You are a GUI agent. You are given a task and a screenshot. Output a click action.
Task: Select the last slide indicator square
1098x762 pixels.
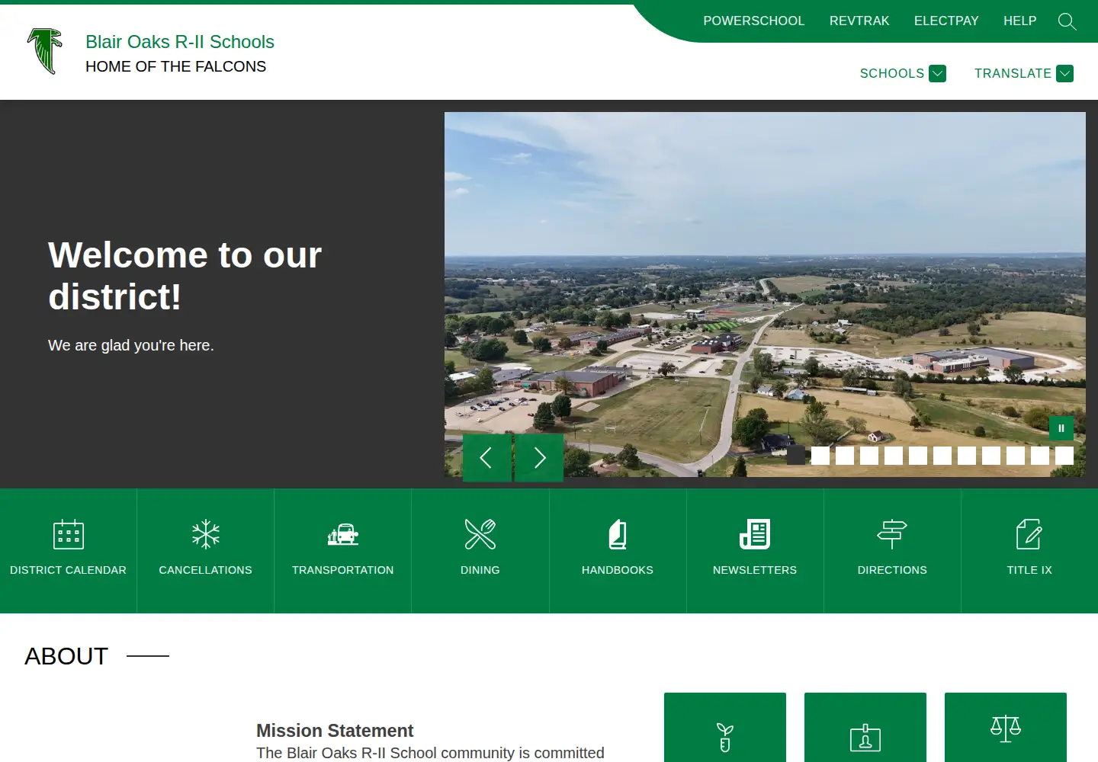[x=1064, y=456]
